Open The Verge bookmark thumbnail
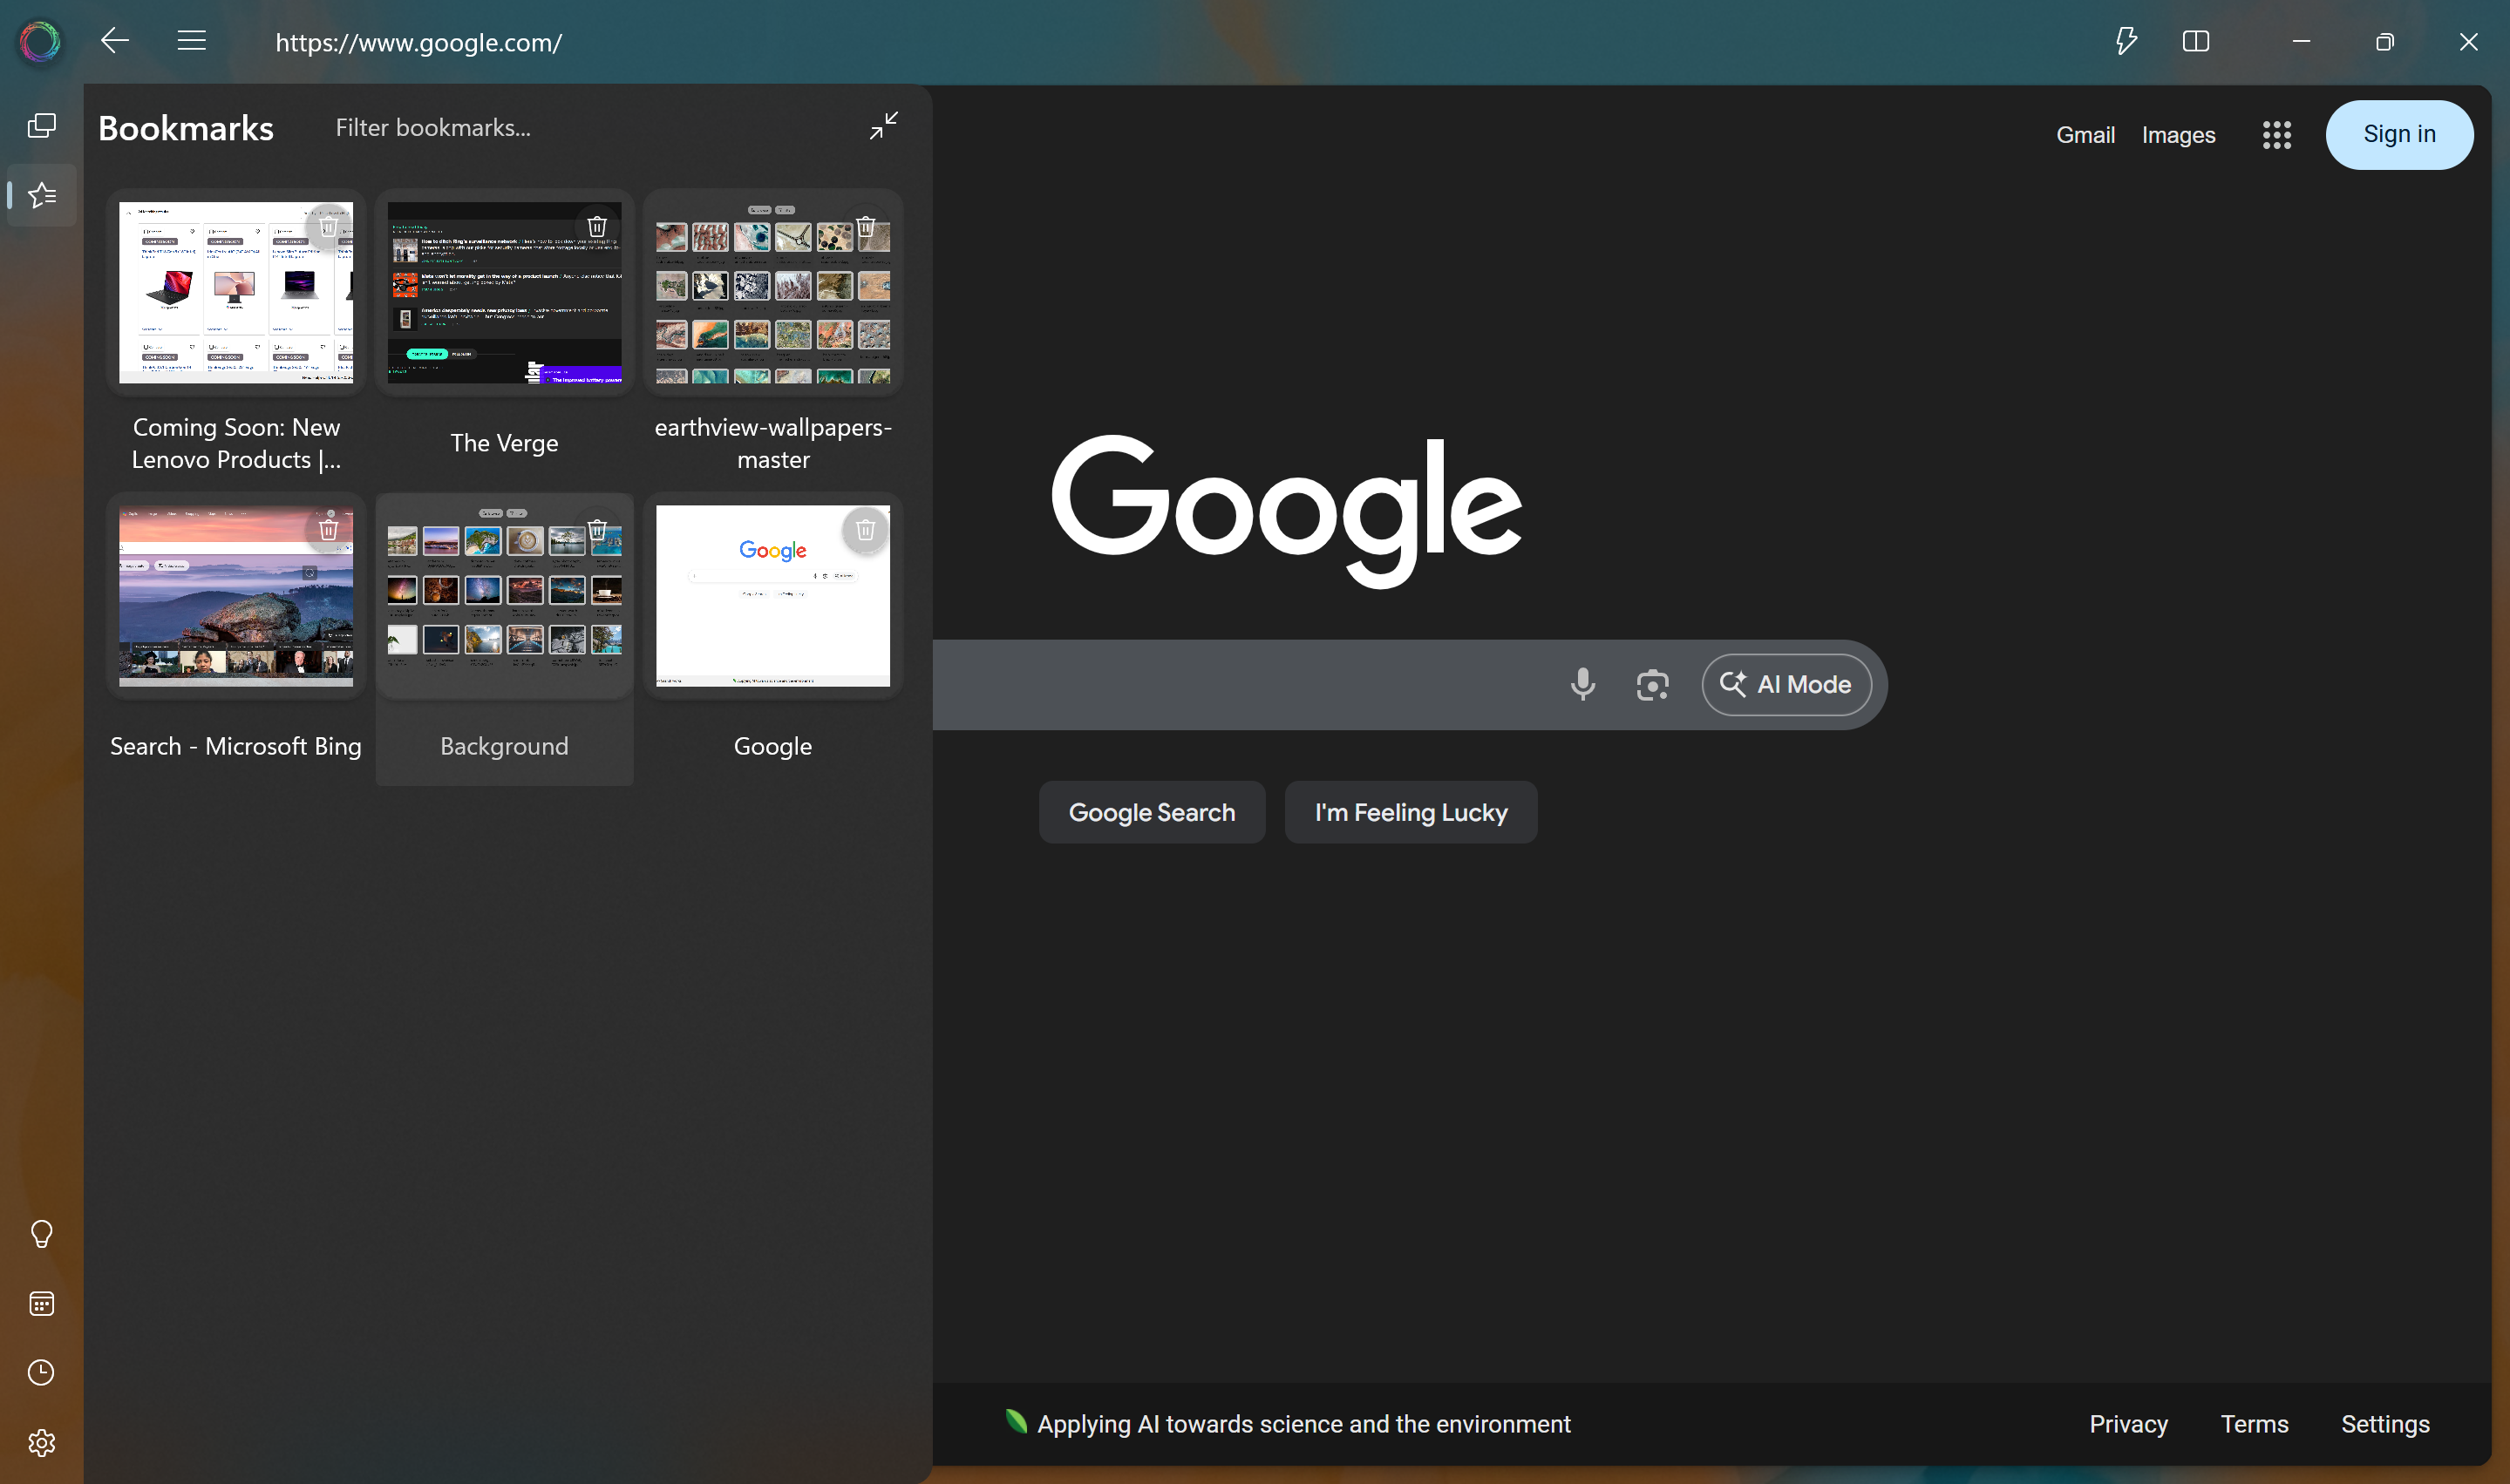 click(504, 293)
